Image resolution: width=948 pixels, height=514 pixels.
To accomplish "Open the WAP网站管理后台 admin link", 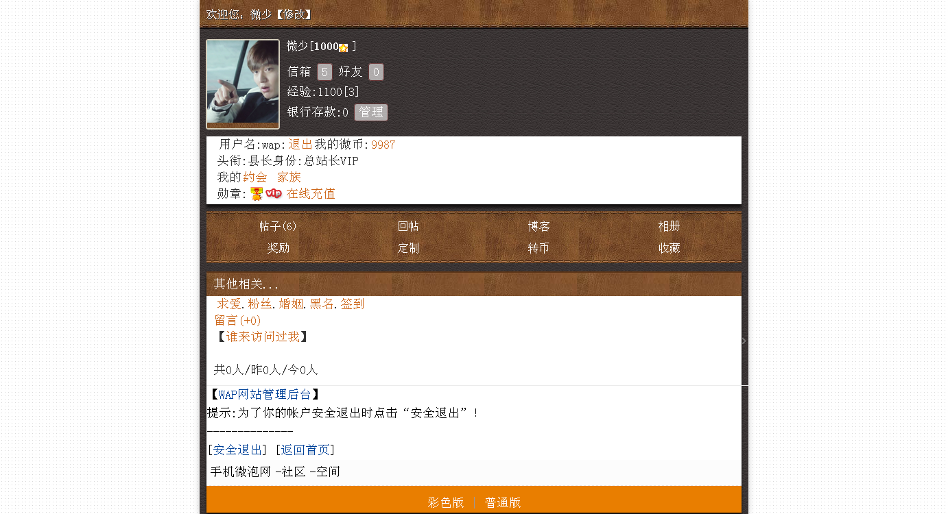I will click(x=265, y=394).
